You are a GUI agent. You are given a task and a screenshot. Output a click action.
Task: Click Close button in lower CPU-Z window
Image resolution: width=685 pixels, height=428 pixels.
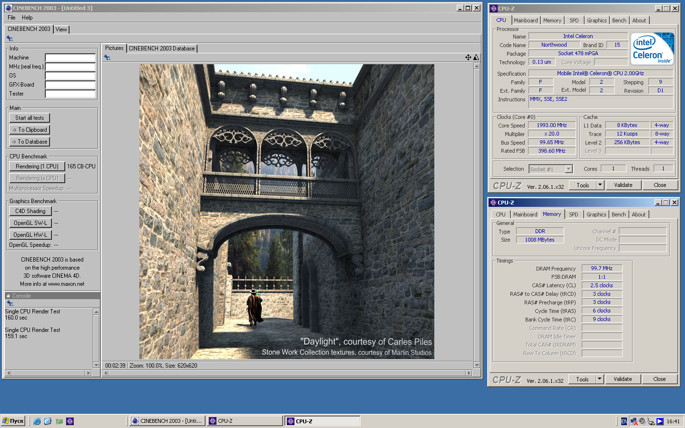click(x=659, y=379)
